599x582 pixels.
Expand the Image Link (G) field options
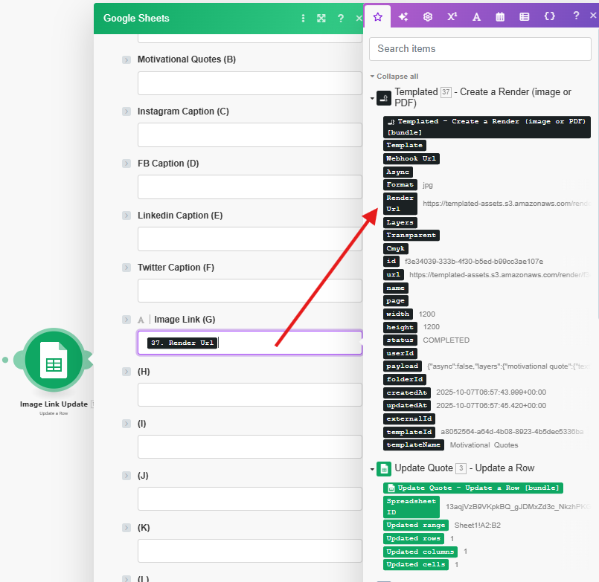click(126, 320)
